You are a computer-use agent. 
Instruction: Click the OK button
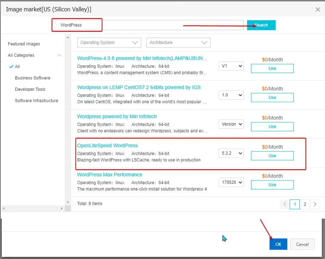pos(278,244)
